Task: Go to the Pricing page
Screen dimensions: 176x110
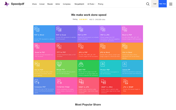Action: 101,4
